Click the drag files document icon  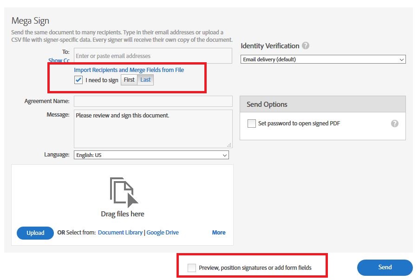click(x=123, y=190)
